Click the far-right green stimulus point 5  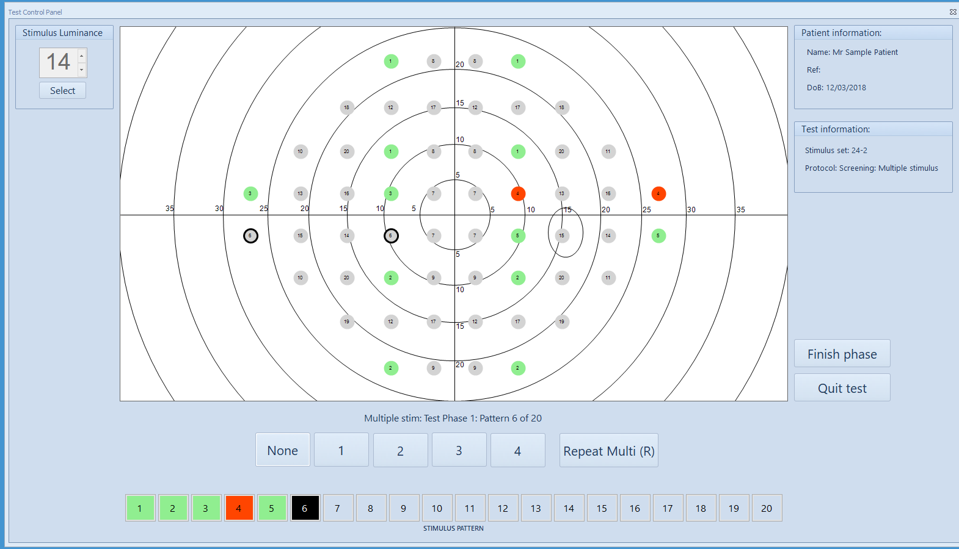coord(658,235)
